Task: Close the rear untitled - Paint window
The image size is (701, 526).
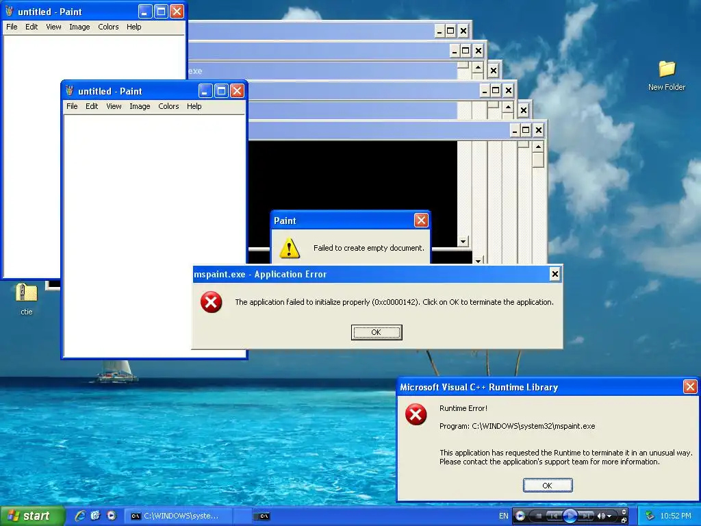Action: pyautogui.click(x=177, y=11)
